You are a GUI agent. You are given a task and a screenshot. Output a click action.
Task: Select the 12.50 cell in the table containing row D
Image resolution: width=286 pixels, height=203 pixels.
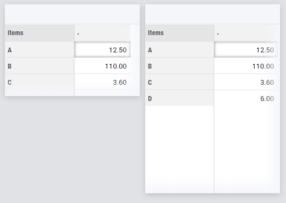246,50
